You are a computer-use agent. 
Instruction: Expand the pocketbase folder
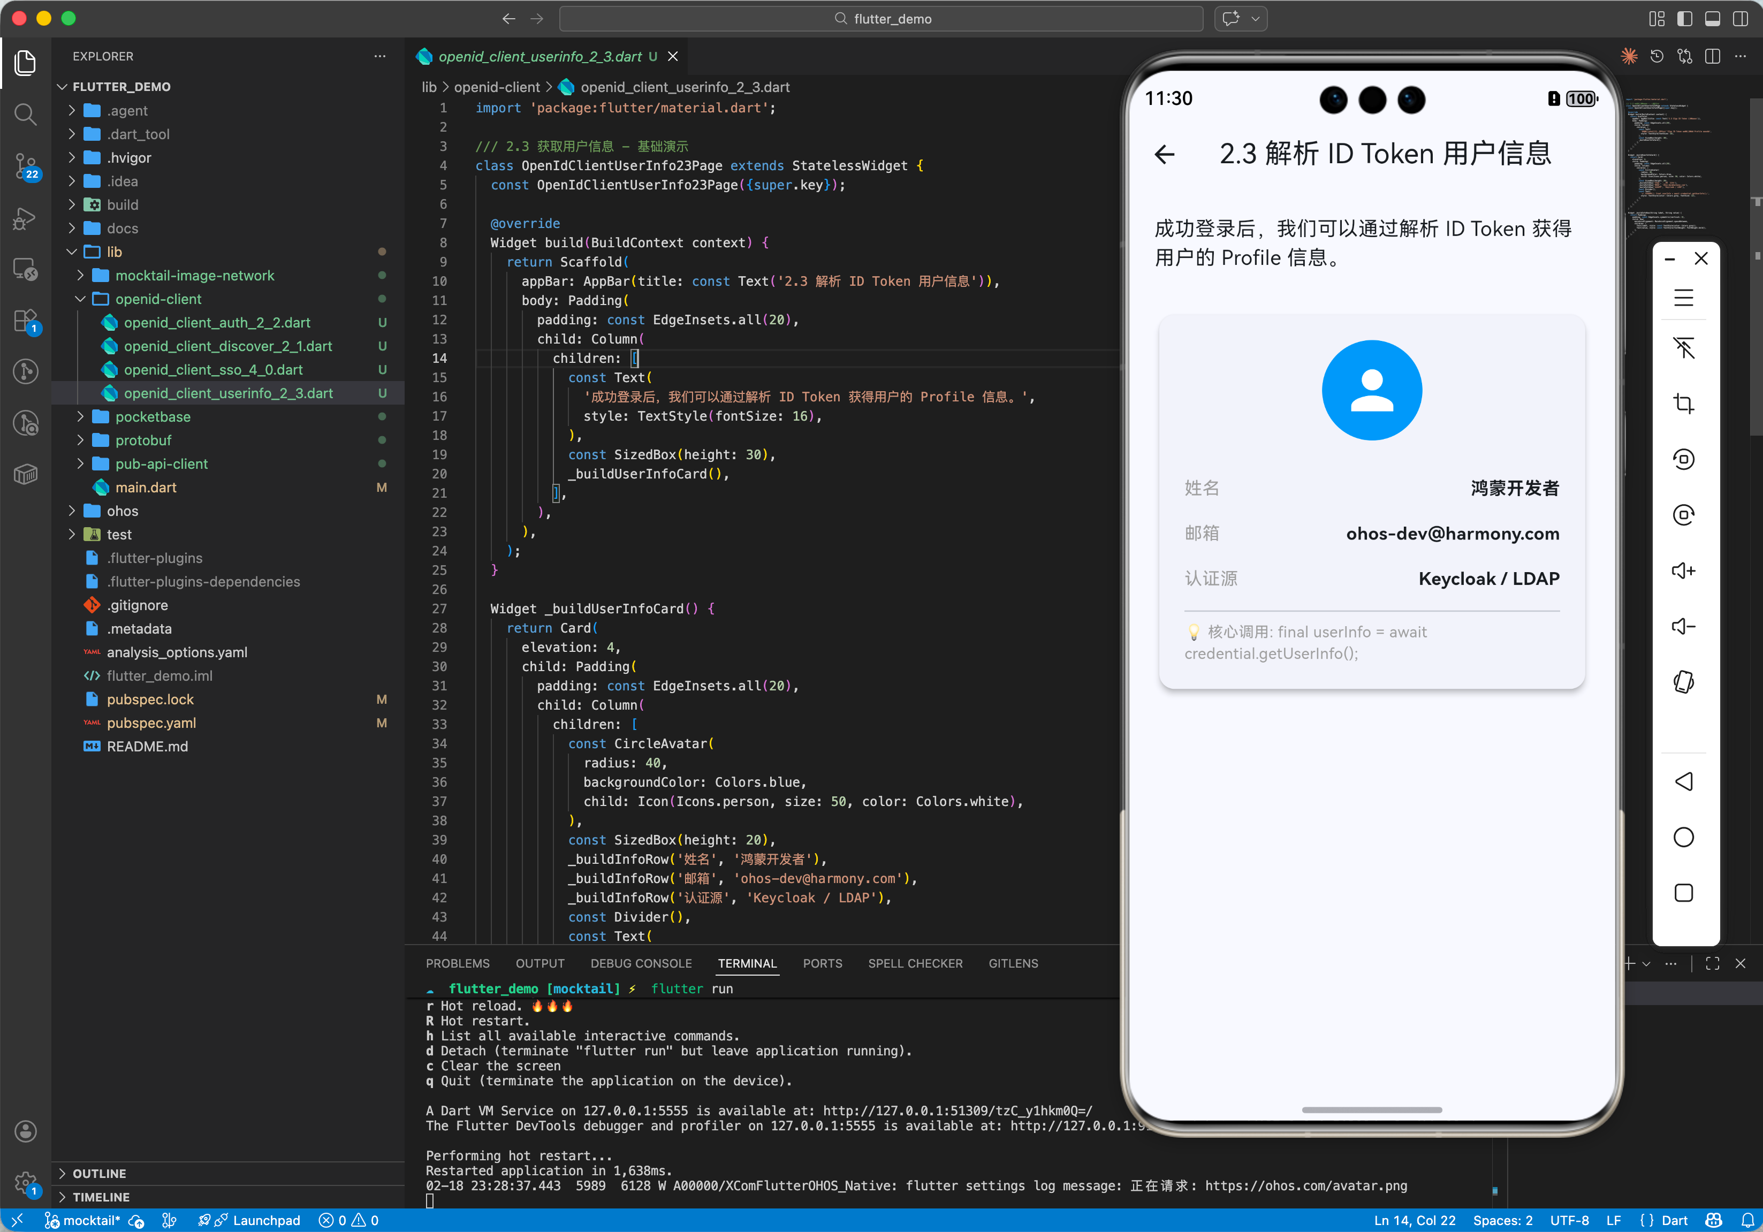click(153, 417)
